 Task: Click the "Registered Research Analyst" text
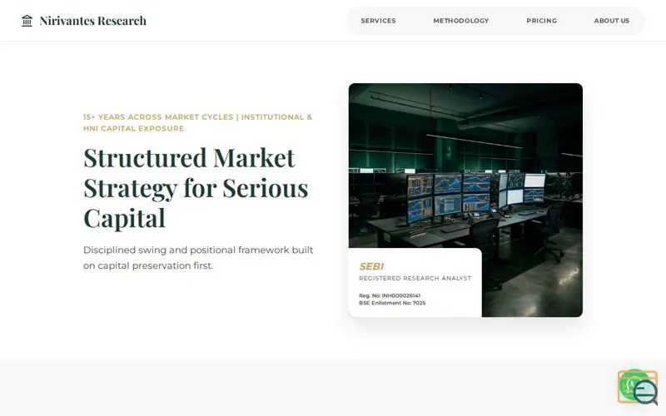click(x=415, y=278)
